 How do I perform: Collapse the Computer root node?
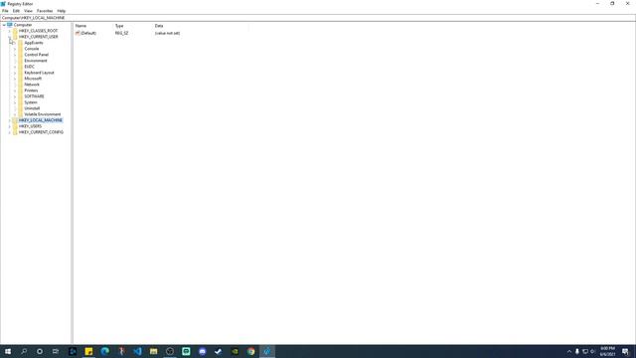[4, 25]
